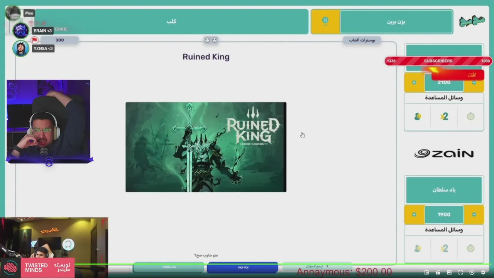Click the منو جاوب صح؟ prompt text
494x278 pixels.
pos(206,255)
